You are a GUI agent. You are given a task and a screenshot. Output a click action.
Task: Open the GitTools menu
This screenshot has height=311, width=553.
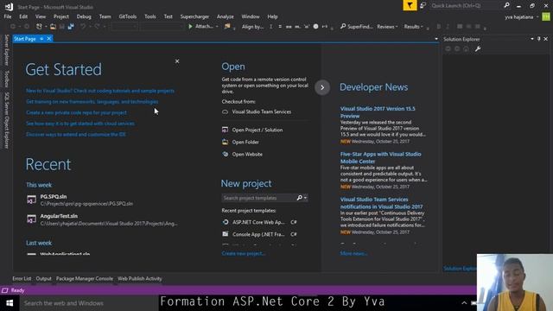[x=128, y=16]
